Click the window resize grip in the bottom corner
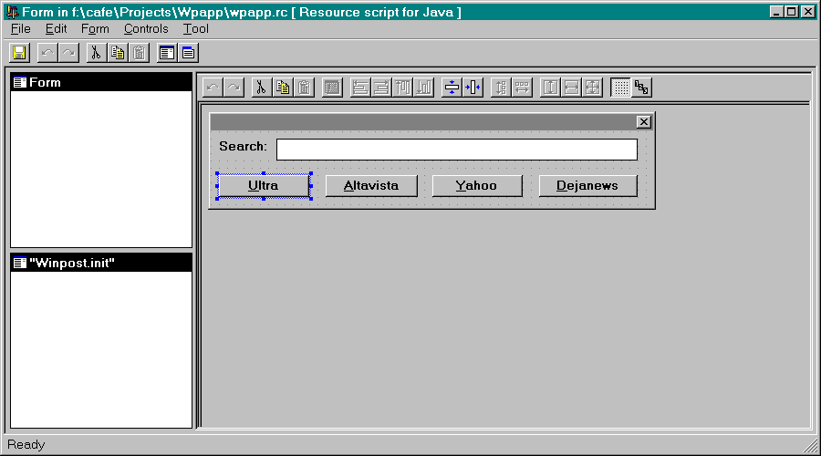The height and width of the screenshot is (456, 821). point(811,446)
